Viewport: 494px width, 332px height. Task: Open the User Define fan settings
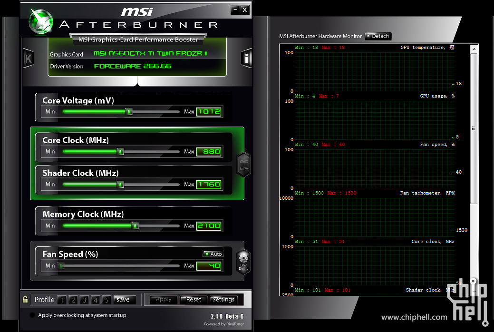click(243, 262)
